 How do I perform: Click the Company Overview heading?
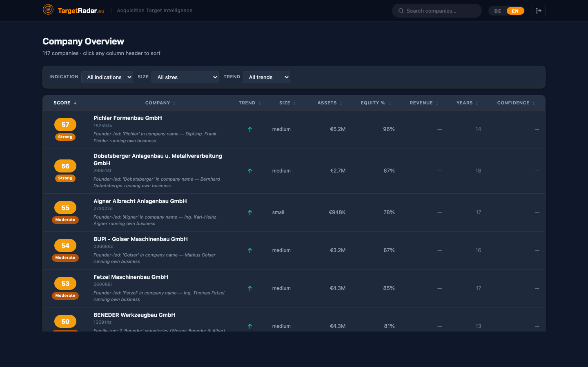(83, 41)
